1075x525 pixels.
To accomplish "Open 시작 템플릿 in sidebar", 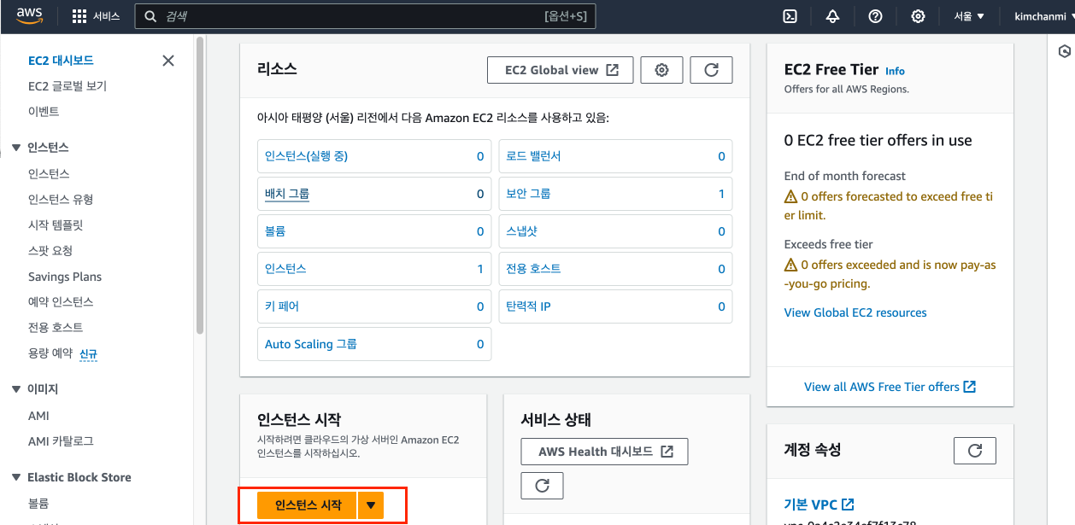I will [x=56, y=225].
